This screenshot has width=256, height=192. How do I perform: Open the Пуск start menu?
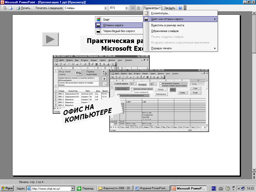[7, 188]
